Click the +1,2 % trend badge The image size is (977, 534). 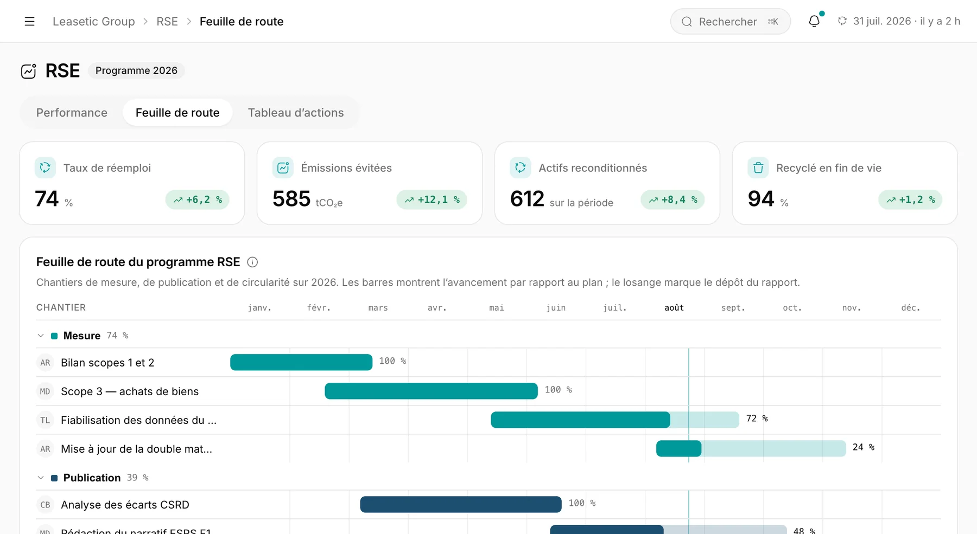coord(910,200)
